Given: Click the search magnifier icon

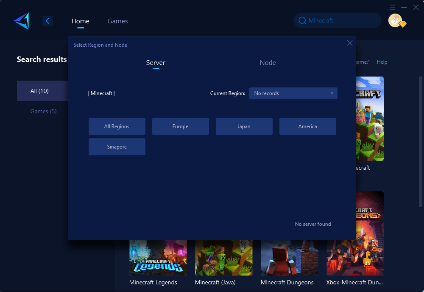Looking at the screenshot, I should pyautogui.click(x=302, y=20).
